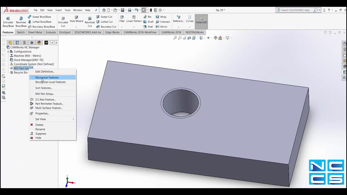347x195 pixels.
Task: Select Machine [Mill - Metric] tree item
Action: pyautogui.click(x=25, y=56)
